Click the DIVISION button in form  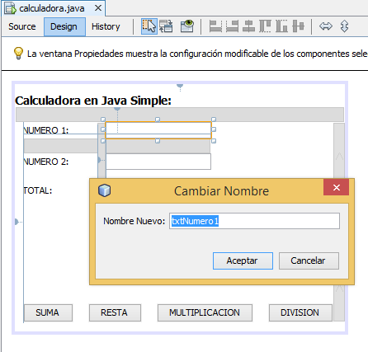click(300, 312)
